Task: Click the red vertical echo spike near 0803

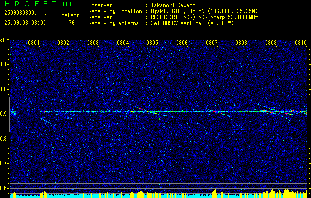Action: tap(84, 105)
